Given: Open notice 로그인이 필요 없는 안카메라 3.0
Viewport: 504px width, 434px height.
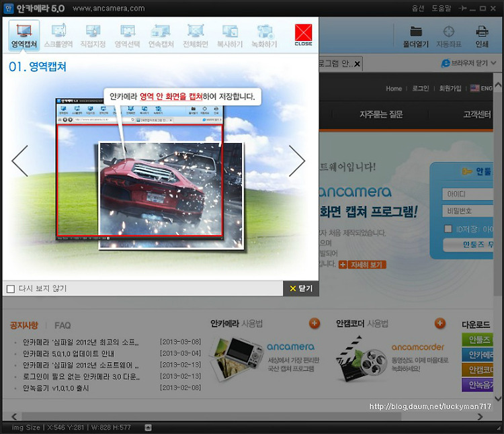Looking at the screenshot, I should click(x=81, y=376).
